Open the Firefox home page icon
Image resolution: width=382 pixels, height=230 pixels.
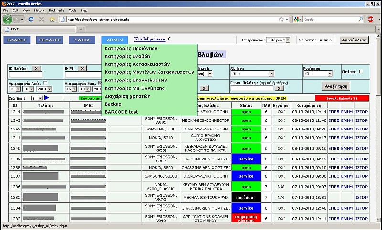52,20
